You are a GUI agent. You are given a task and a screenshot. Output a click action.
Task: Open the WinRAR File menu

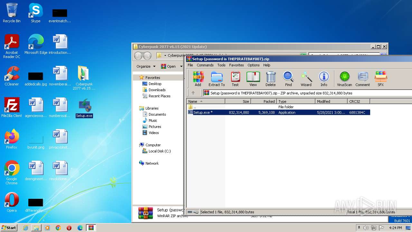190,65
